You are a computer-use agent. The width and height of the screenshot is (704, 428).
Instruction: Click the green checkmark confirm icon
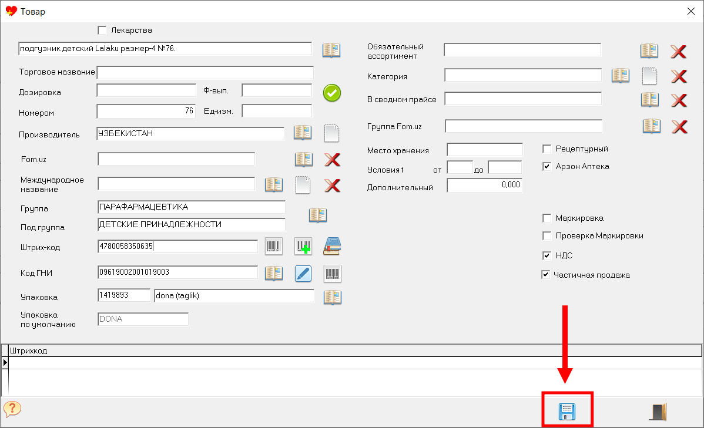pos(332,93)
